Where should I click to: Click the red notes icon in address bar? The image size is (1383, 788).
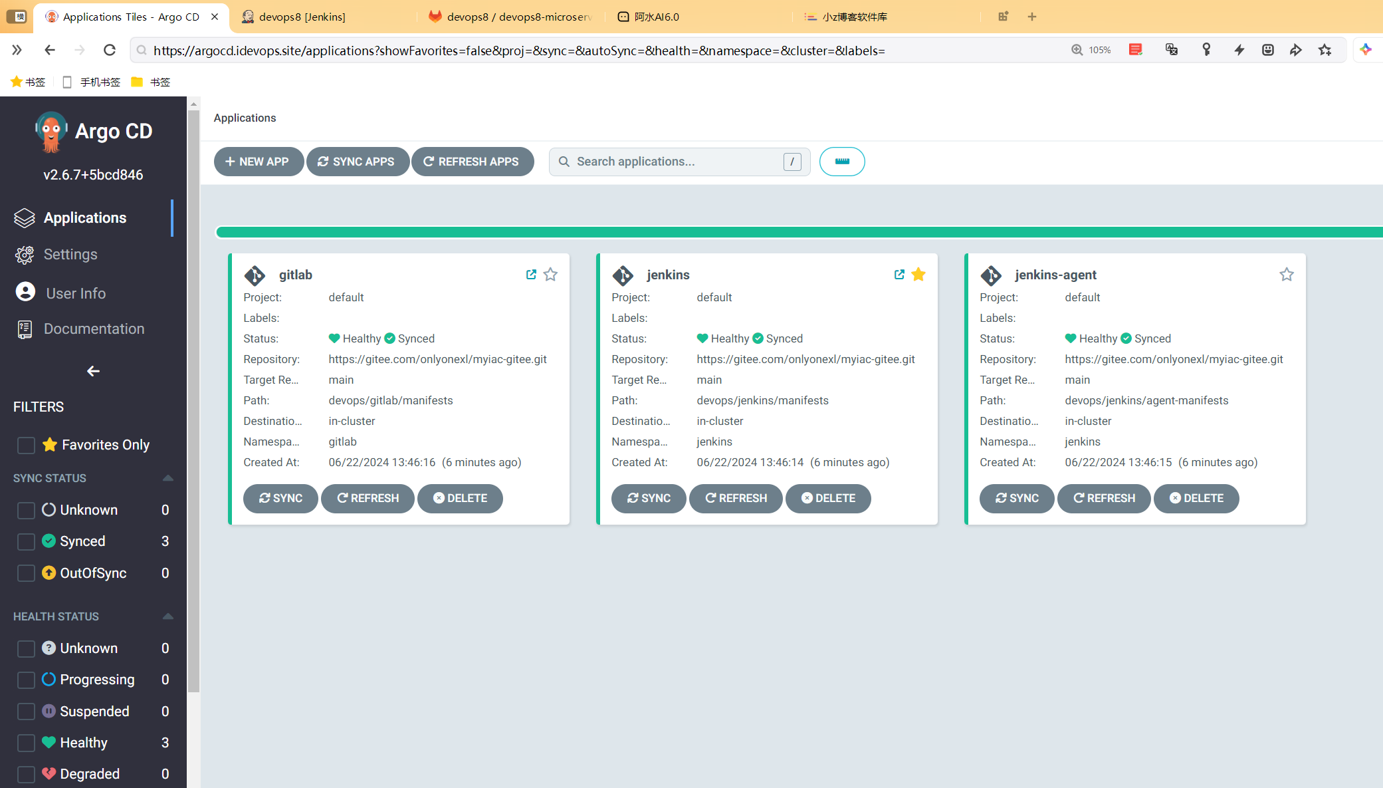1136,50
